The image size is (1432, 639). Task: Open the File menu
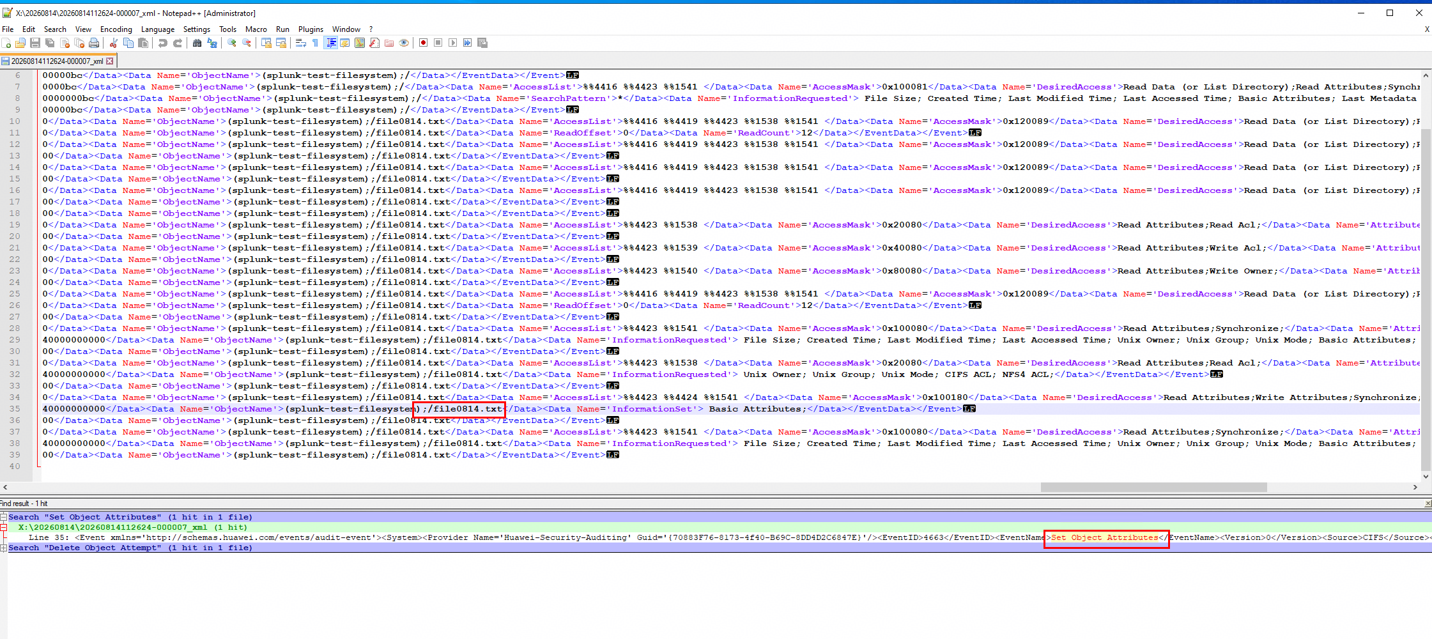click(x=8, y=29)
